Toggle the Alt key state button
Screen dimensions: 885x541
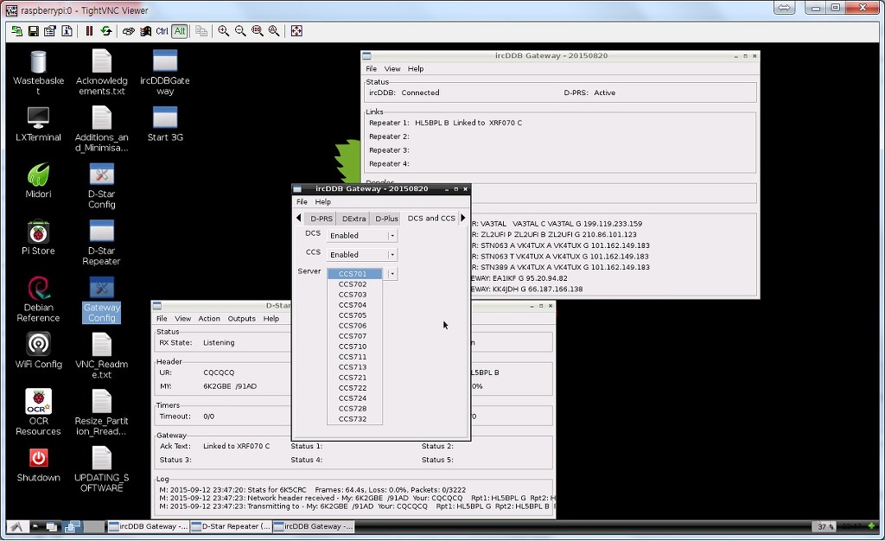[179, 31]
